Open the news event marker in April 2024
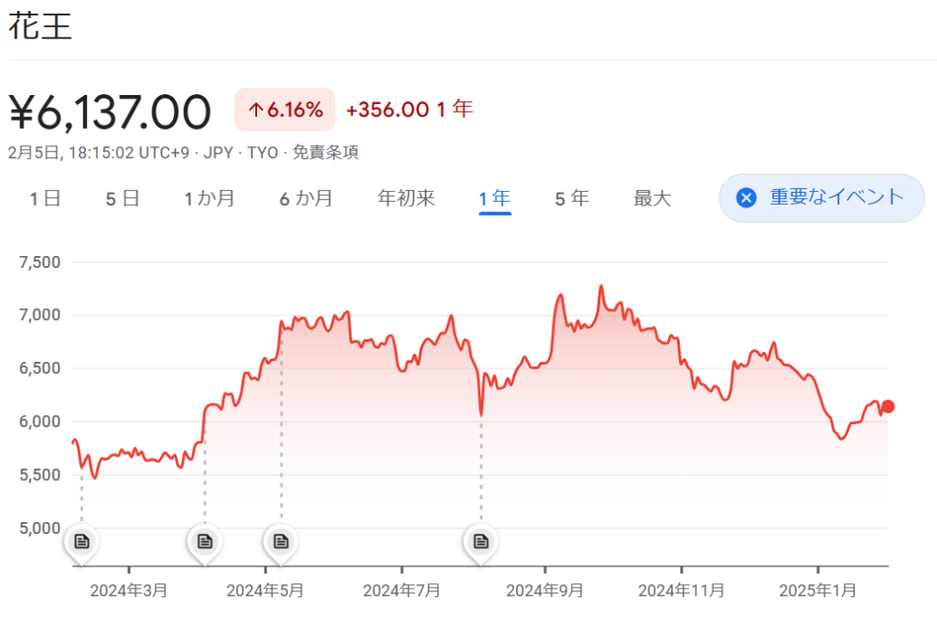Screen dimensions: 937x618 205,541
